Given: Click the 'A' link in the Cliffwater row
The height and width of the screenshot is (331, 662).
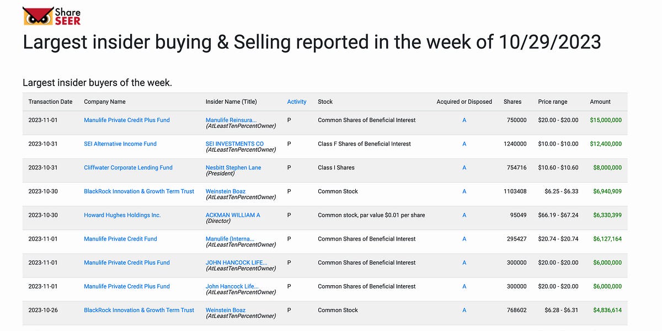Looking at the screenshot, I should [464, 167].
